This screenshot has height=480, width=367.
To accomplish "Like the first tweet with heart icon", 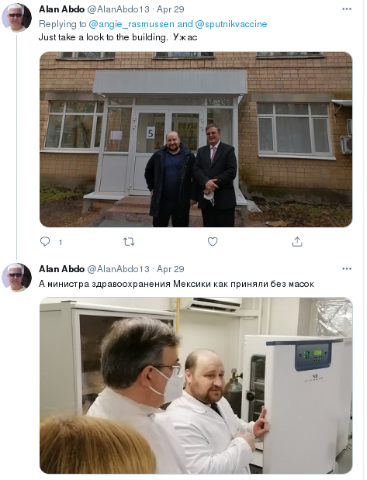I will tap(213, 242).
